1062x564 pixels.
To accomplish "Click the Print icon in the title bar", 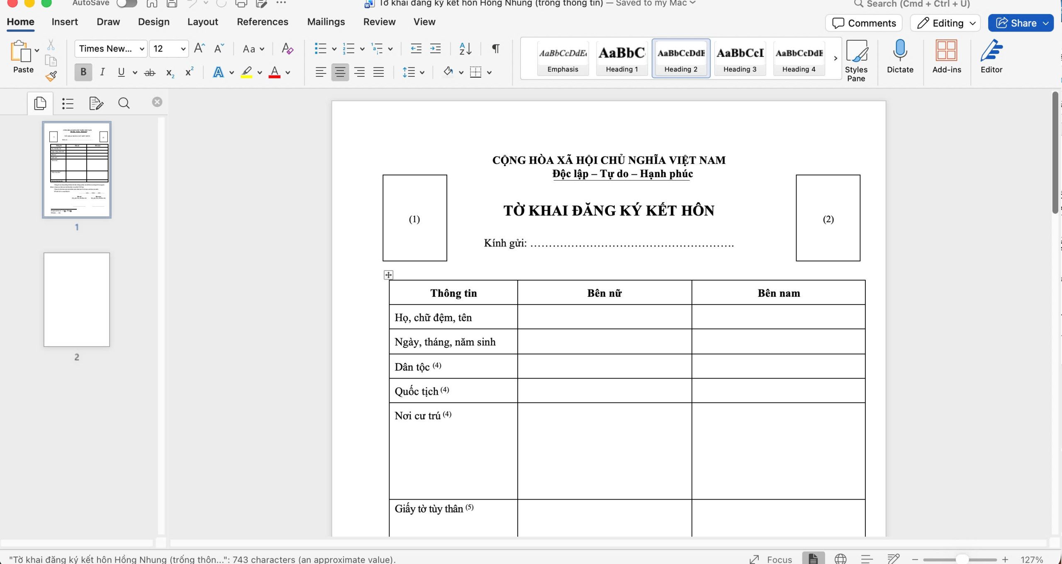I will point(241,4).
